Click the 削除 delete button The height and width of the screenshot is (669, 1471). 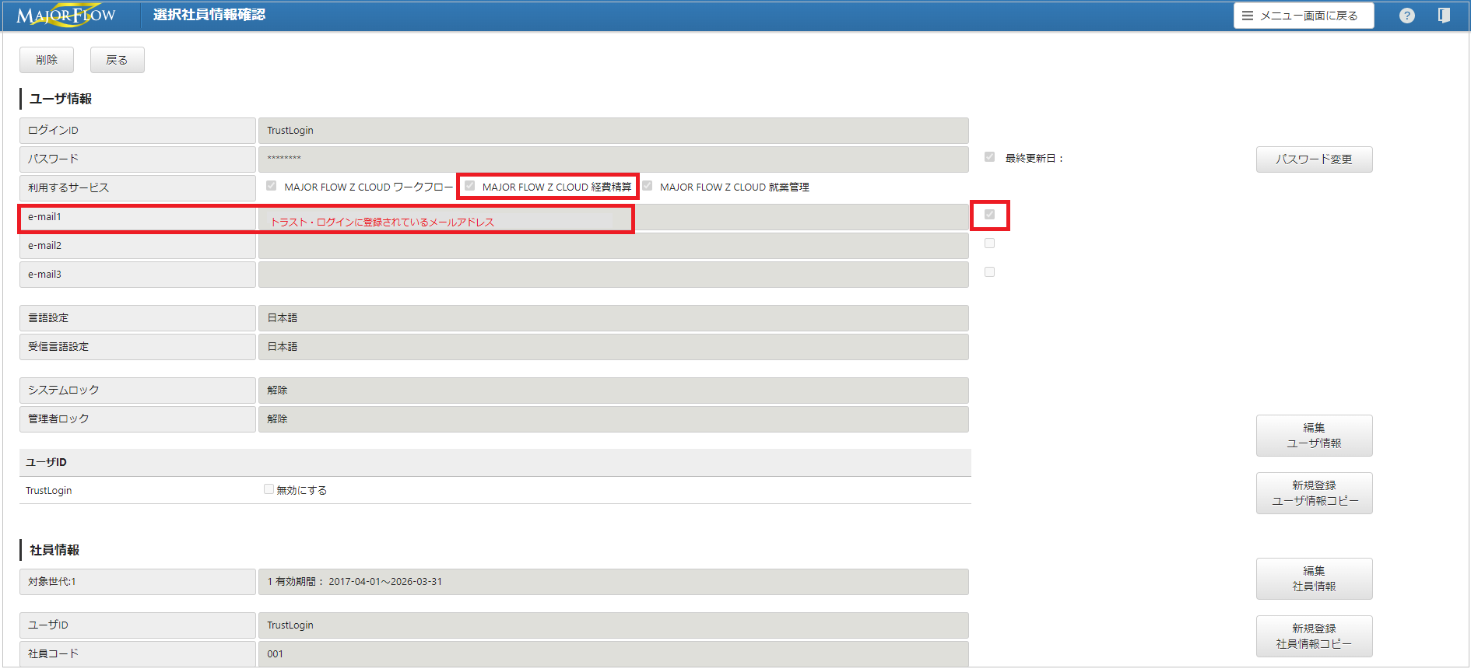pos(47,60)
